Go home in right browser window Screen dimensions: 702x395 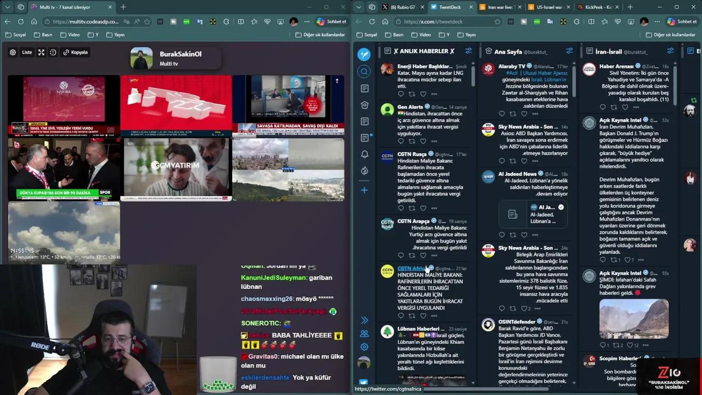pyautogui.click(x=385, y=21)
